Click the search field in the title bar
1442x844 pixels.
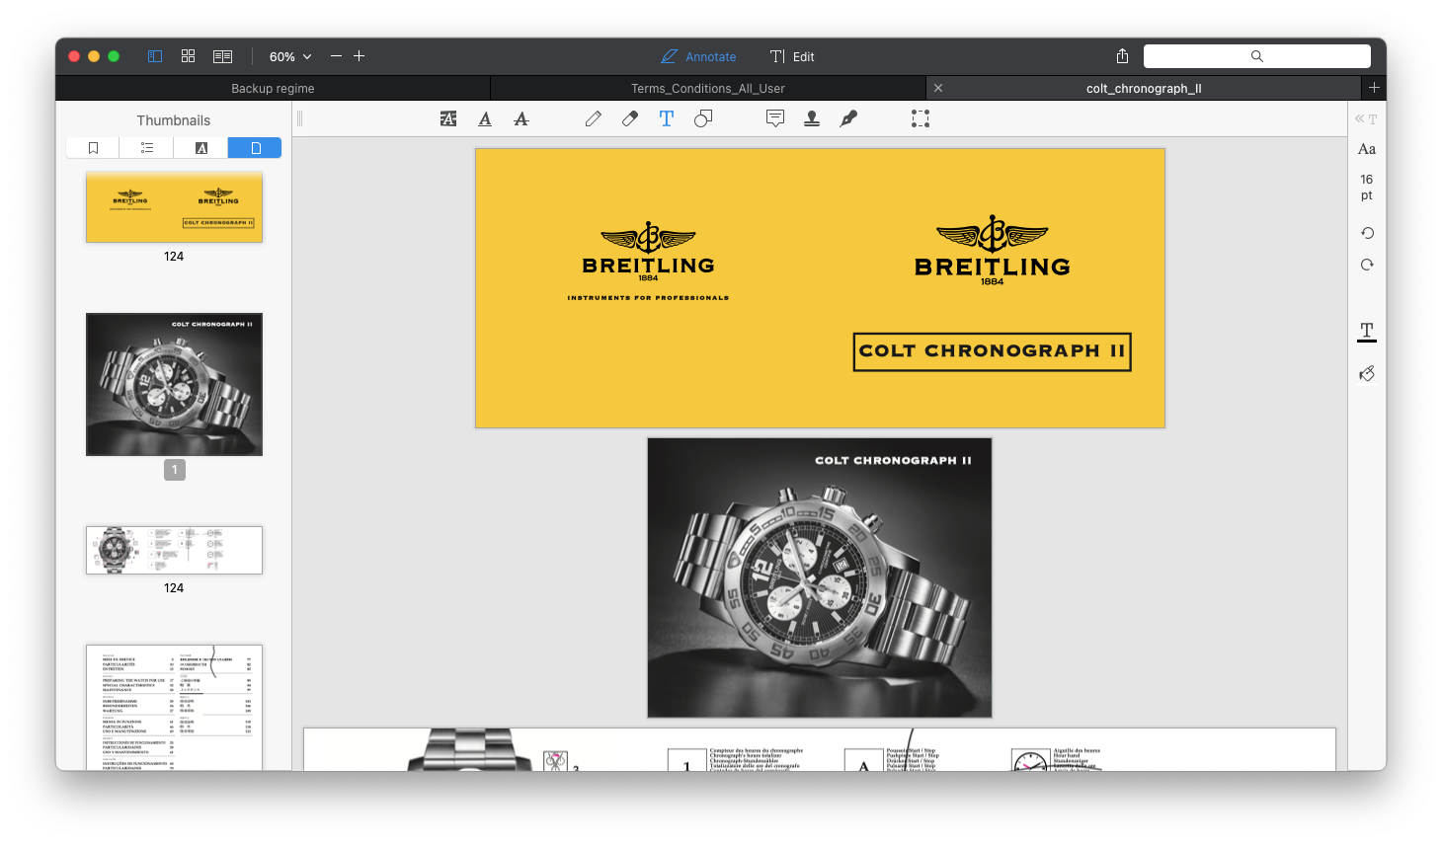[1257, 56]
